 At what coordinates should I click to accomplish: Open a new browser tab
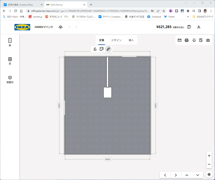click(91, 5)
